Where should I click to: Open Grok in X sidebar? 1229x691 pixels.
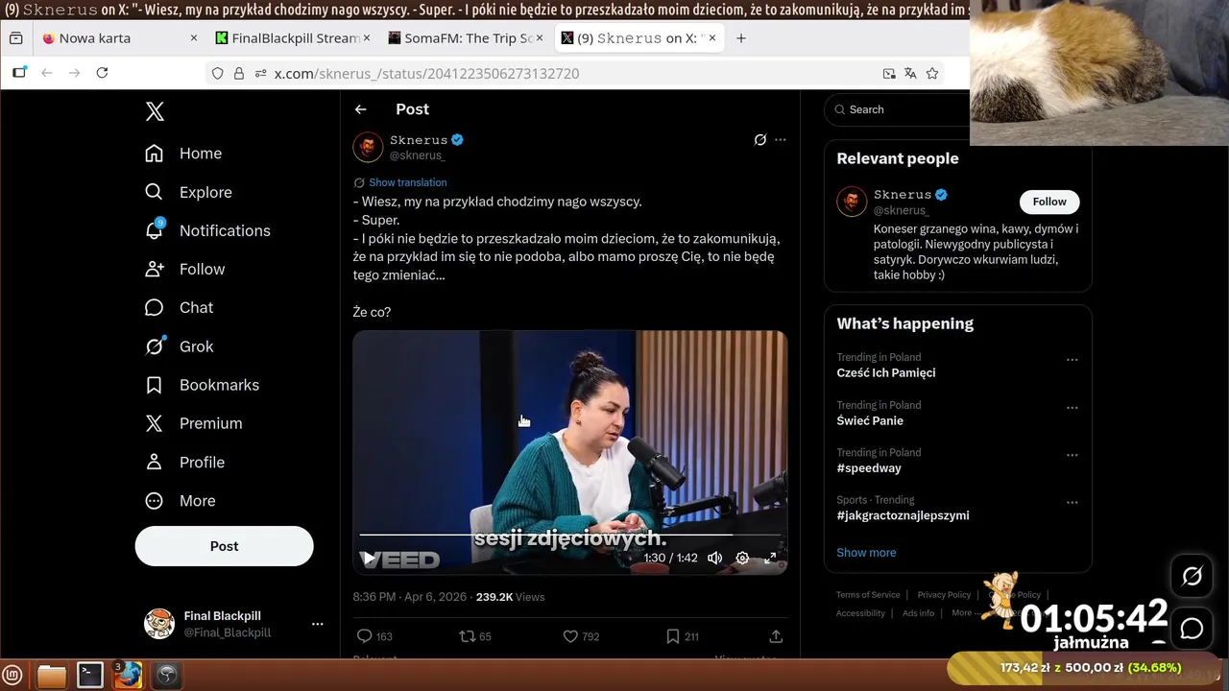pyautogui.click(x=179, y=346)
